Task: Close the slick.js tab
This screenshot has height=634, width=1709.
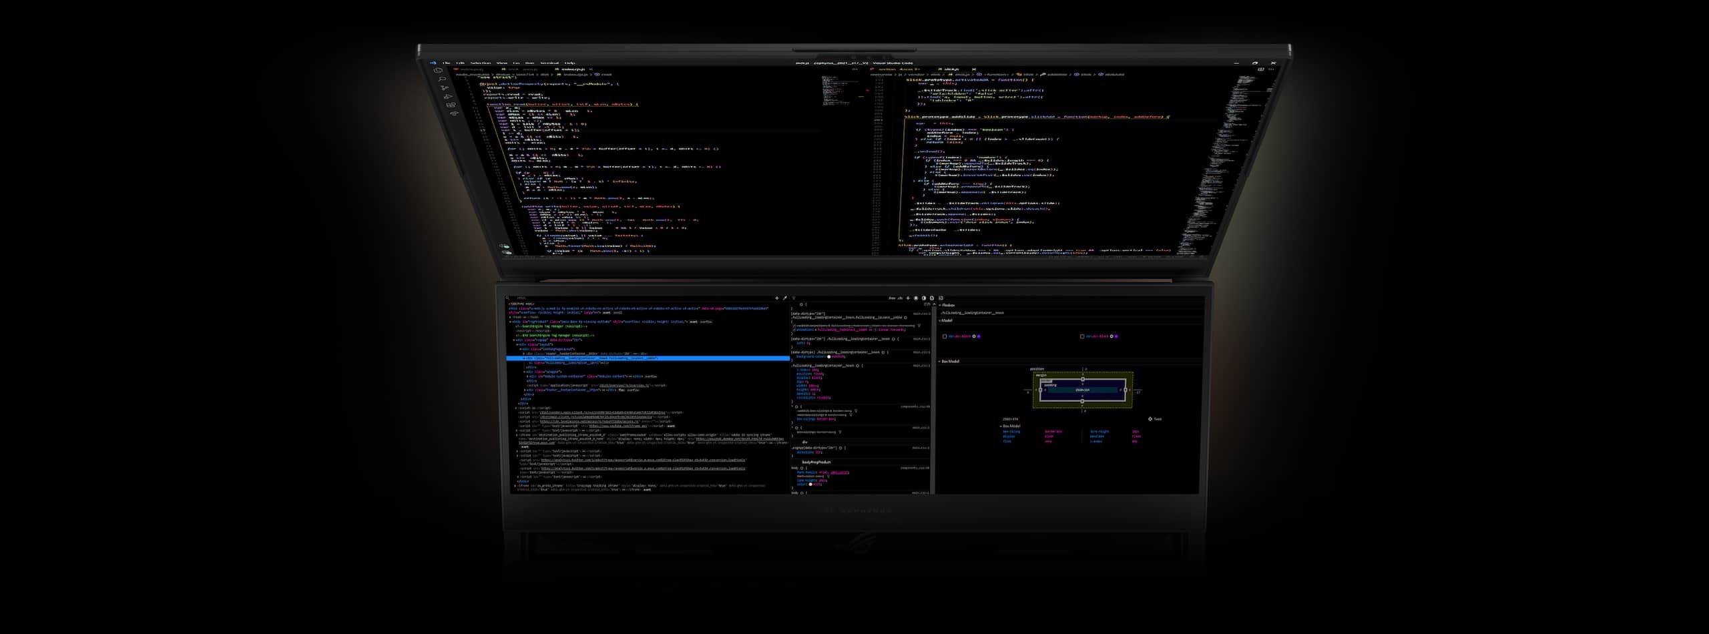Action: pyautogui.click(x=973, y=69)
